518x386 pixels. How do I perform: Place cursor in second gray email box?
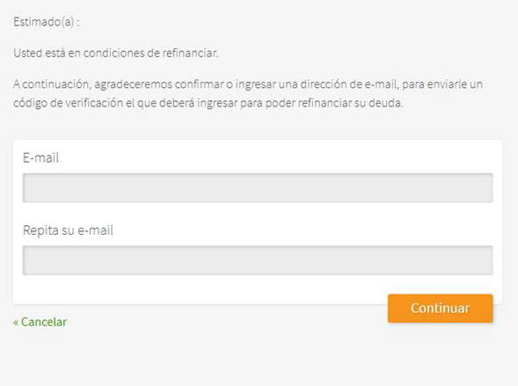[x=258, y=260]
